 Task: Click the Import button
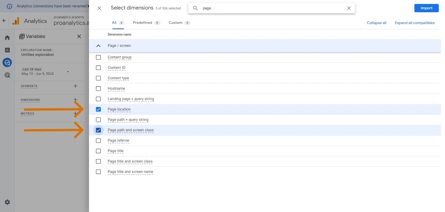click(x=426, y=8)
